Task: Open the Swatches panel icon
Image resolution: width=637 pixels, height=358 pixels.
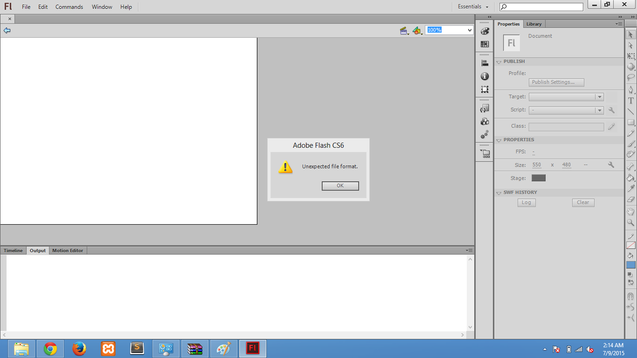Action: (485, 44)
